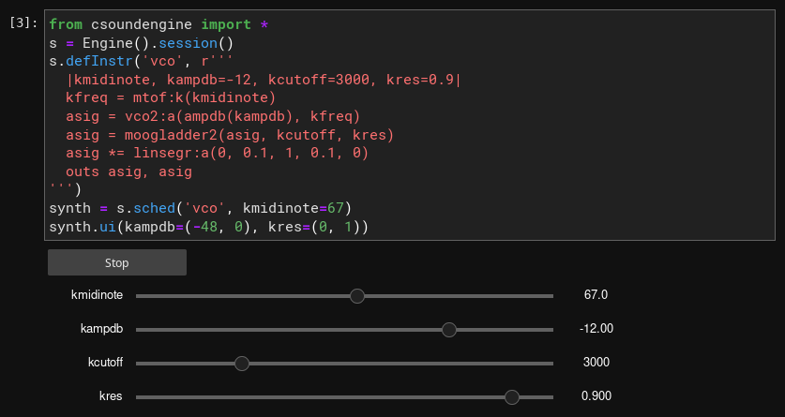This screenshot has height=417, width=785.
Task: Click the kampdb slider handle
Action: [x=449, y=330]
